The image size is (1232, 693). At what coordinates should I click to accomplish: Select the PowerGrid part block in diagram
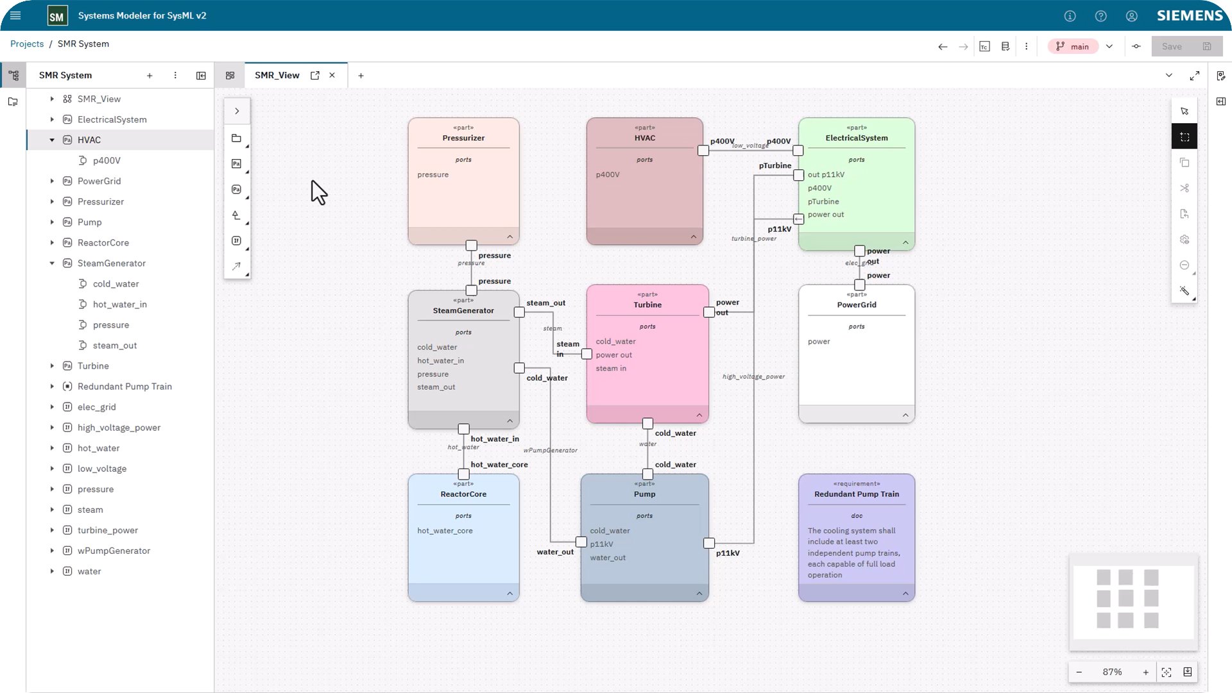click(857, 354)
